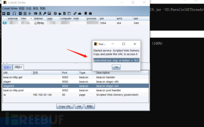Open the 攻击 menu
The width and height of the screenshot is (204, 127).
coord(29,9)
